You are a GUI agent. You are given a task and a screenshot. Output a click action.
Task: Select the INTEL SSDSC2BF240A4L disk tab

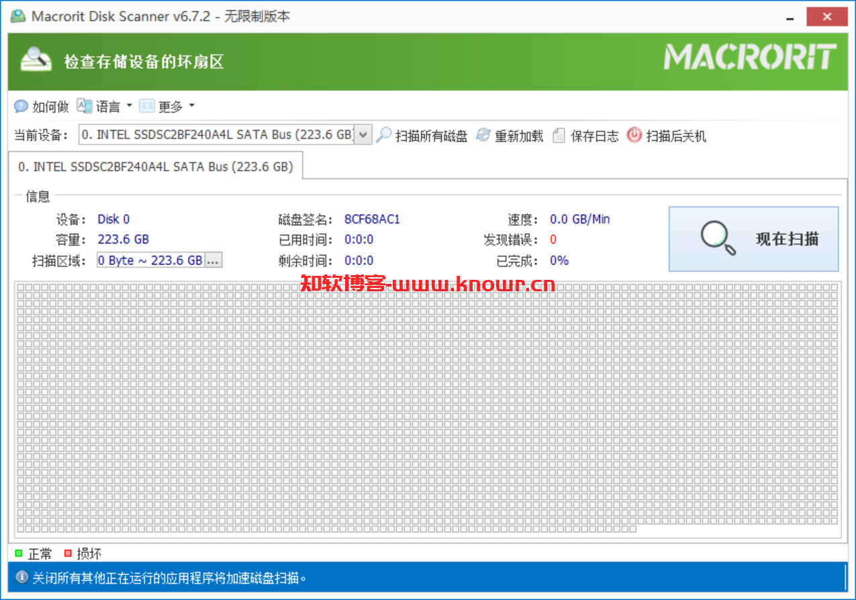(156, 166)
